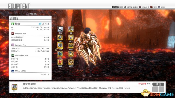175x98 pixels.
Task: Click the item stats description line
Action: pos(76,88)
